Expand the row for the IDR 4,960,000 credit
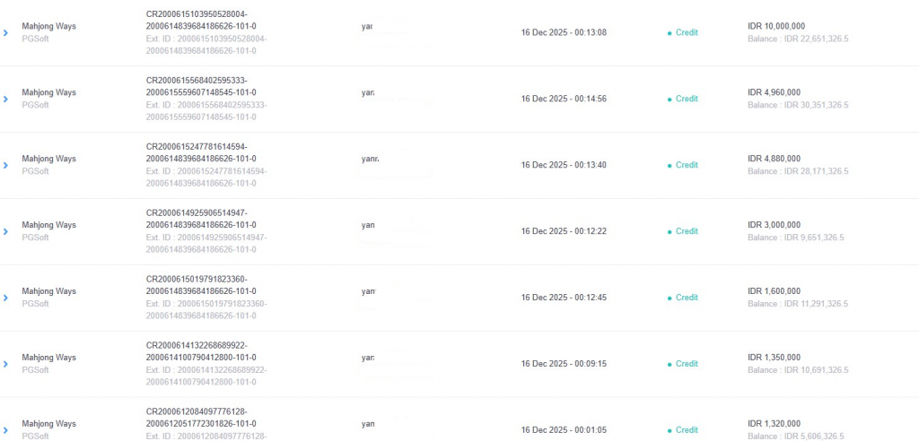Viewport: 919px width, 441px height. (5, 99)
